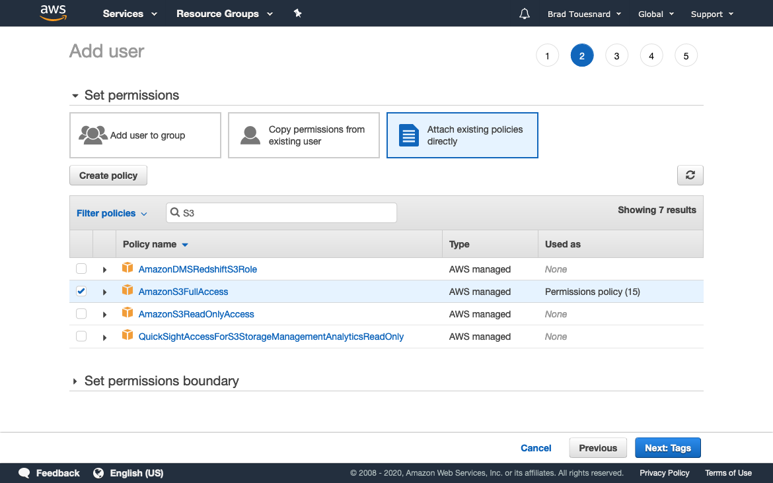Click the search magnifier in the filter box
The image size is (773, 483).
click(175, 212)
